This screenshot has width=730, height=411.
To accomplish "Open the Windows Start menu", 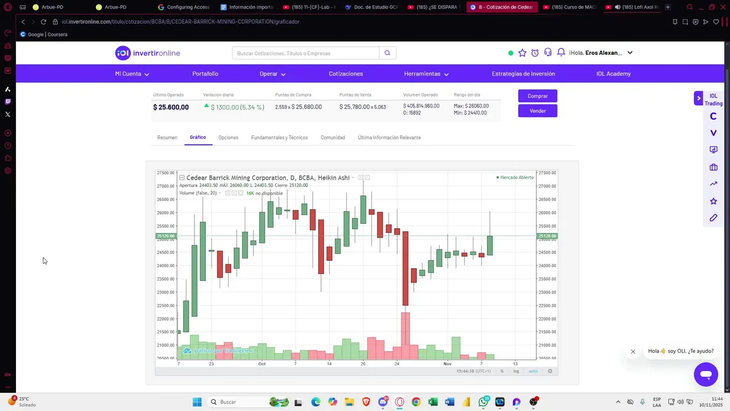I will click(197, 402).
